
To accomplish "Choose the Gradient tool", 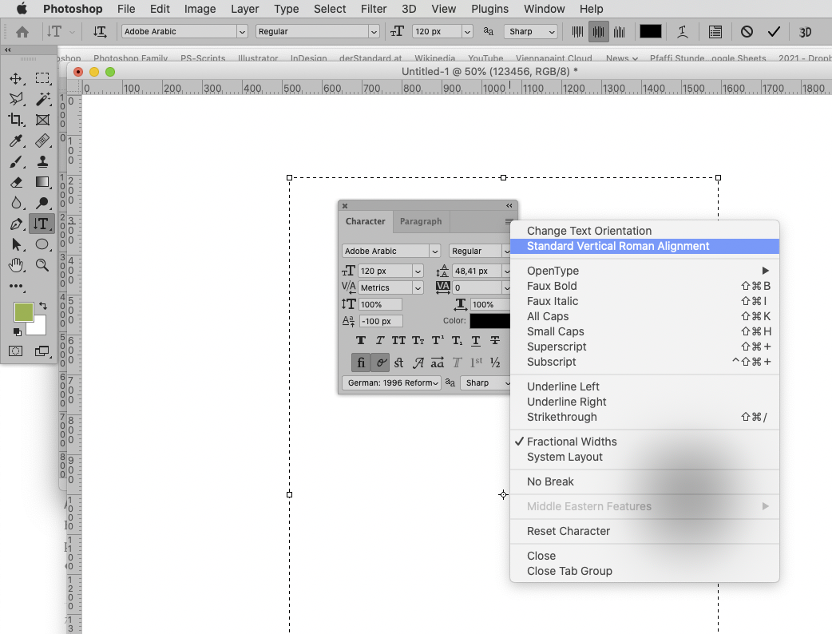I will pyautogui.click(x=42, y=182).
